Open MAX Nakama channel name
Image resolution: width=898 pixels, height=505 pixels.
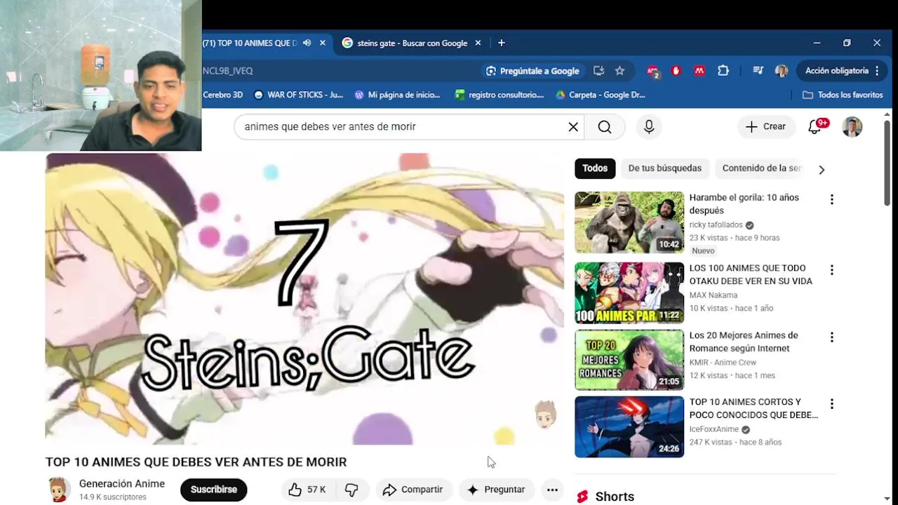pyautogui.click(x=713, y=295)
